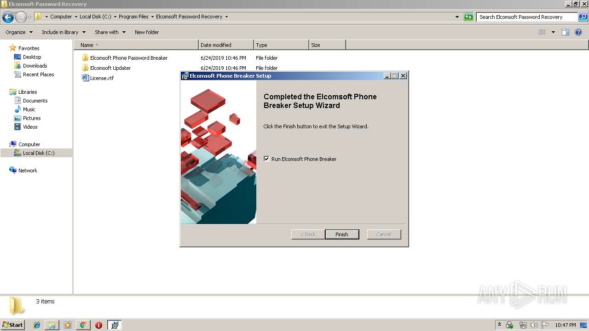This screenshot has height=331, width=589.
Task: Sort by the Date modified column header
Action: point(226,45)
